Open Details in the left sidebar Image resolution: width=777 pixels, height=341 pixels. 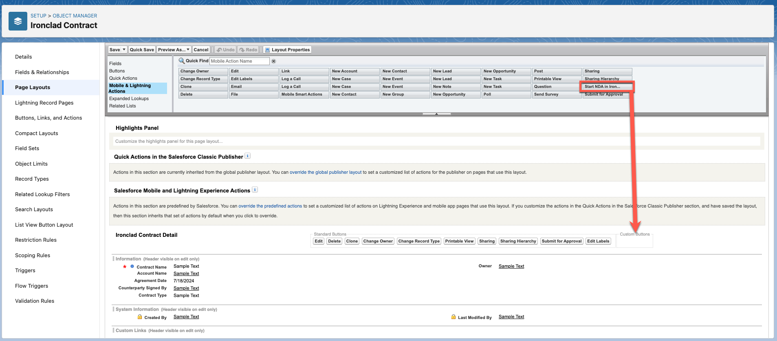[x=24, y=57]
